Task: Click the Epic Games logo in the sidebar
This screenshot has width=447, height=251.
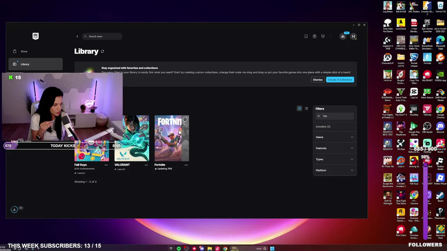Action: click(35, 36)
